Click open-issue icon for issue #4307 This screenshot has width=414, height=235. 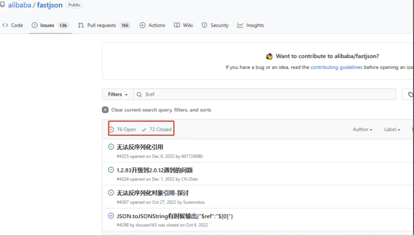(111, 193)
